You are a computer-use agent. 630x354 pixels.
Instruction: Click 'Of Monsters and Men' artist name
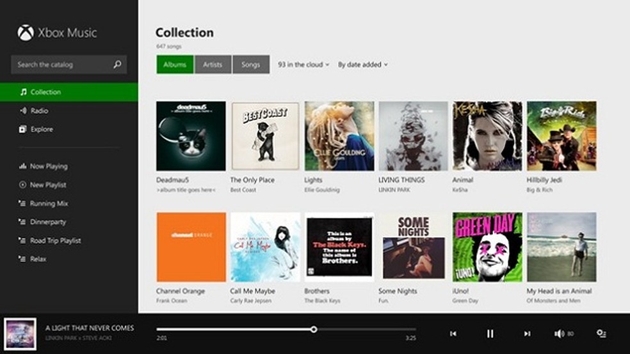point(553,300)
